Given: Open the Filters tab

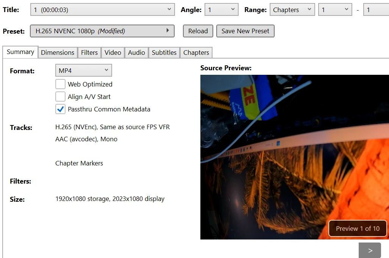Looking at the screenshot, I should (x=89, y=53).
